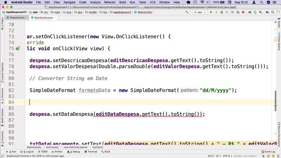
Task: Open the Profile app gauge icon
Action: click(x=232, y=12)
